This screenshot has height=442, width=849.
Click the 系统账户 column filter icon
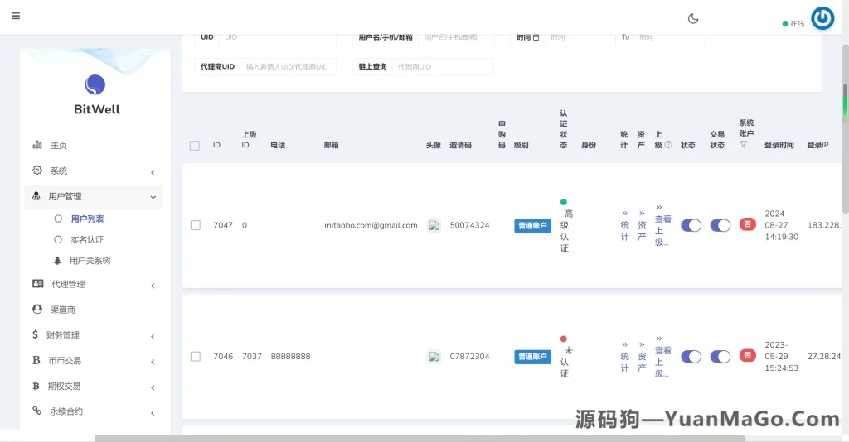(743, 145)
